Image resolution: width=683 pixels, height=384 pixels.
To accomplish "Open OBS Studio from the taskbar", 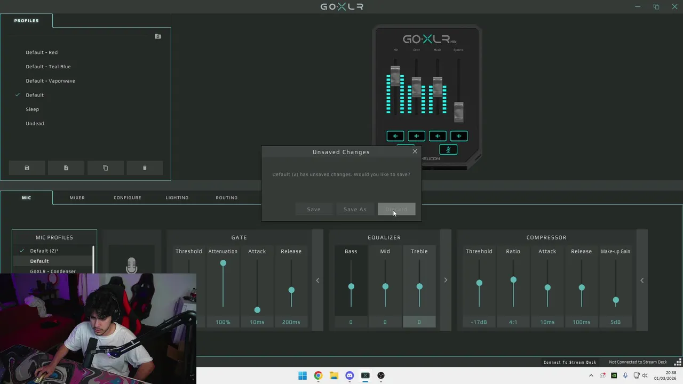I will [381, 375].
